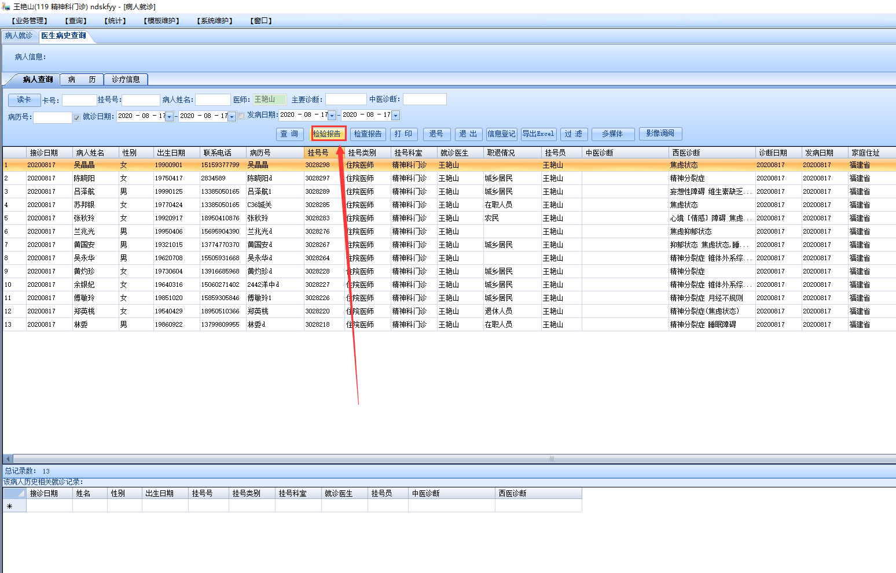Enable the 发病日期 filter checkbox
Image resolution: width=896 pixels, height=573 pixels.
(241, 116)
